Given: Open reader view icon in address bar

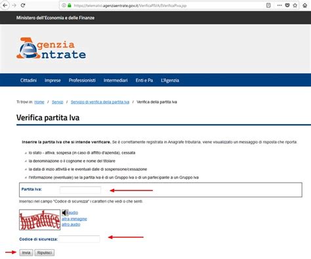Looking at the screenshot, I should 268,5.
